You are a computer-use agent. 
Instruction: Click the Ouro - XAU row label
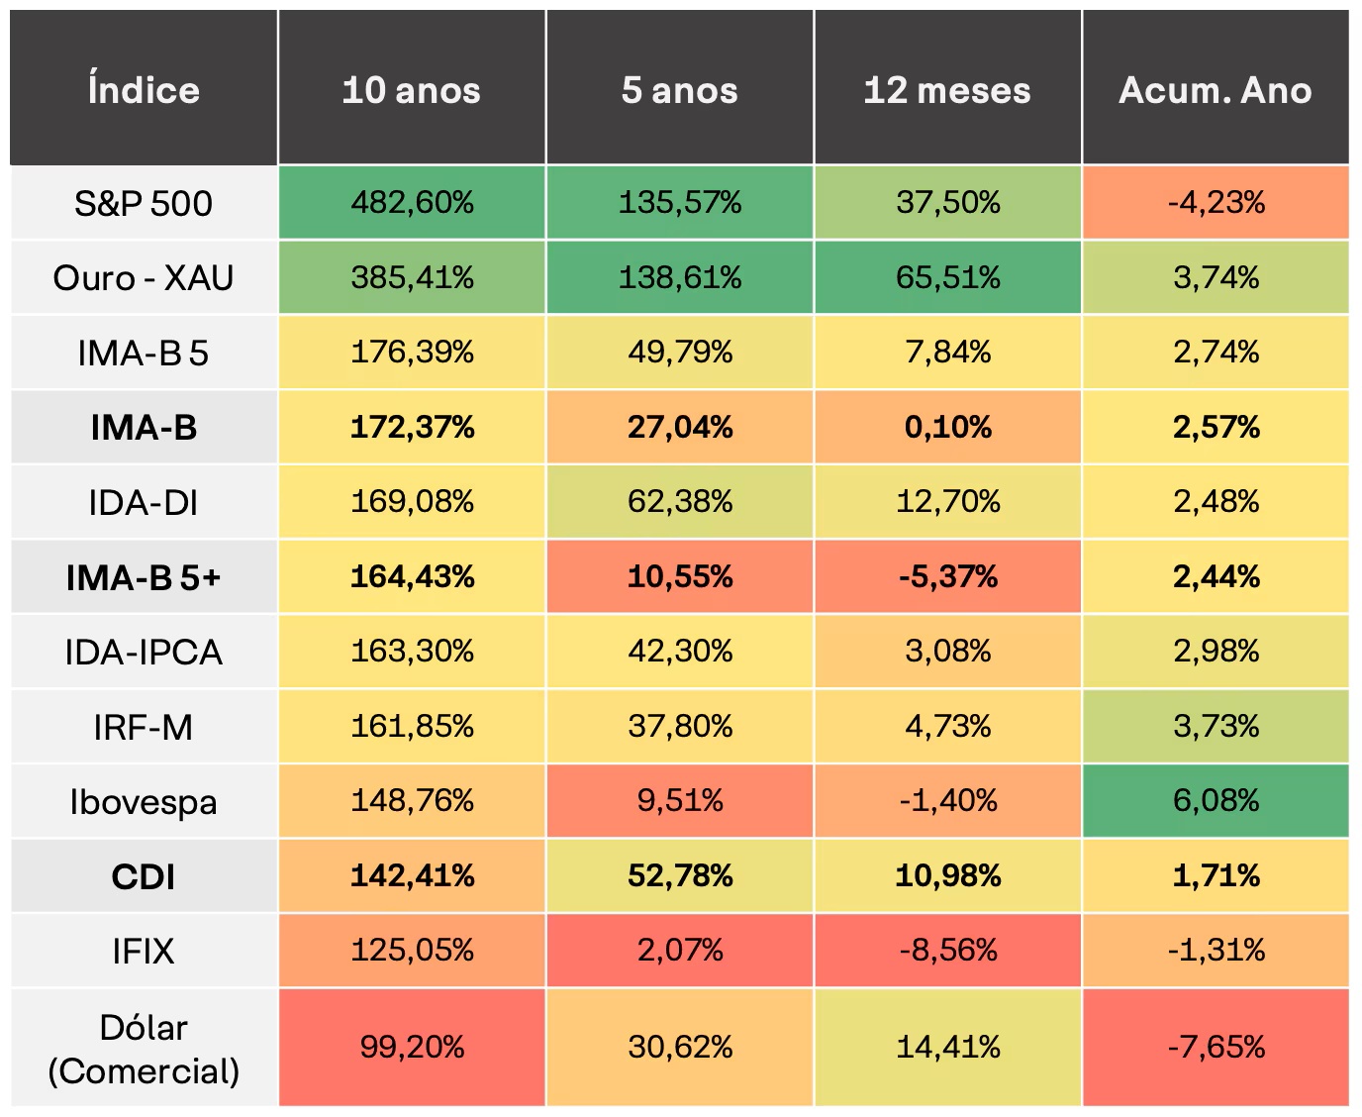[x=144, y=278]
